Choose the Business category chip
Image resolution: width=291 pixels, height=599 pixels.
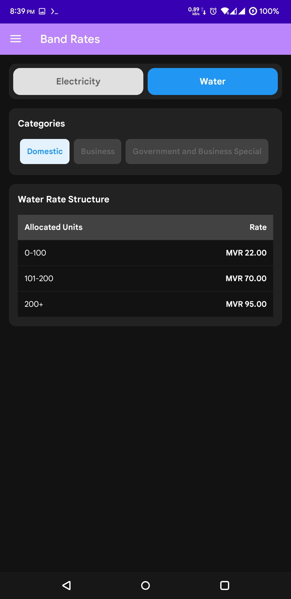[98, 151]
